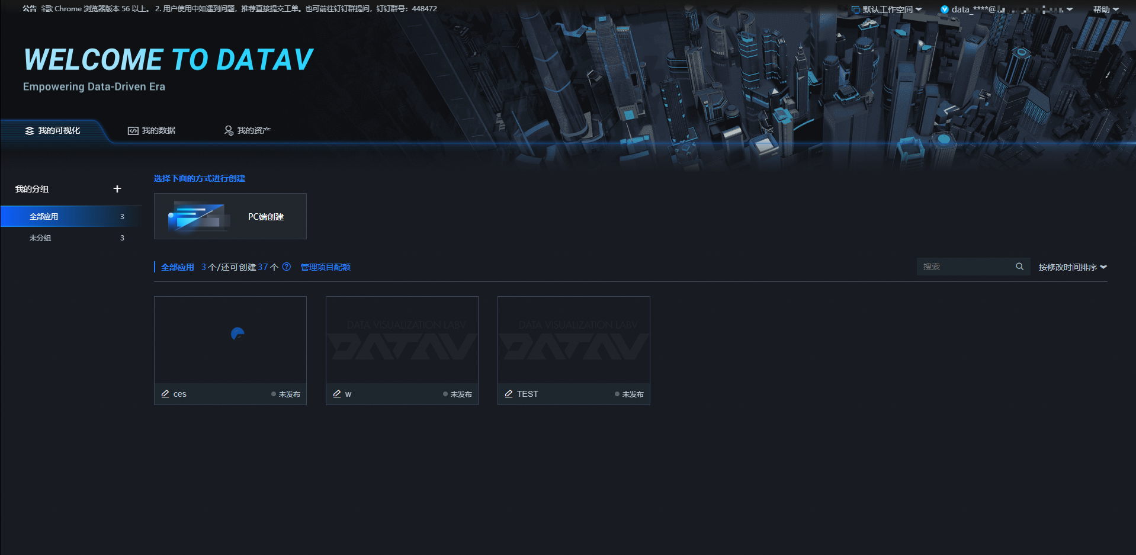Click the PC端创建 creation card
The width and height of the screenshot is (1136, 555).
230,216
